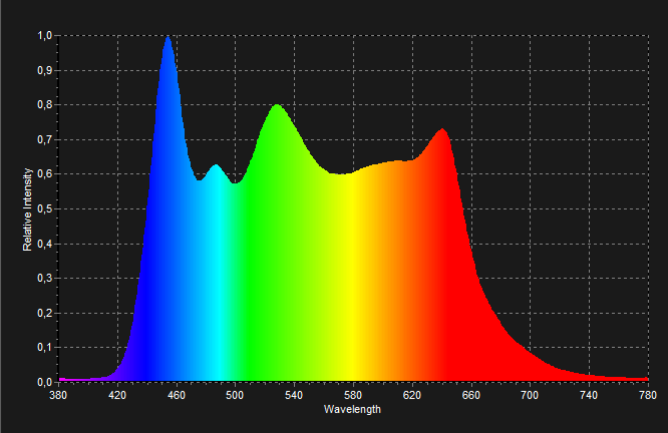Click the tall blue spectrum peak tip
The width and height of the screenshot is (668, 433).
168,38
